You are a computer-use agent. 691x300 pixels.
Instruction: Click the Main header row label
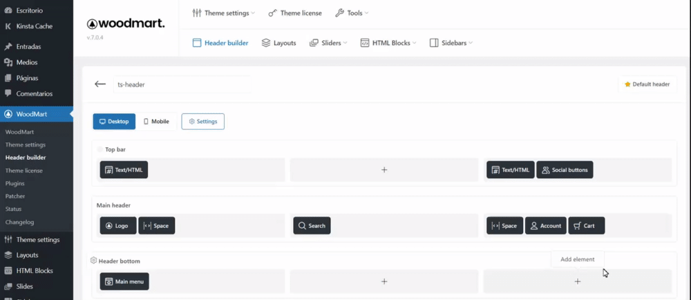click(x=114, y=205)
